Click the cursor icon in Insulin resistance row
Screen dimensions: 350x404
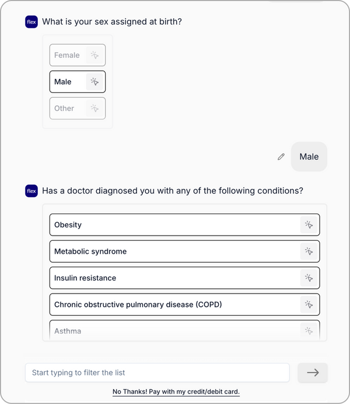(x=309, y=278)
